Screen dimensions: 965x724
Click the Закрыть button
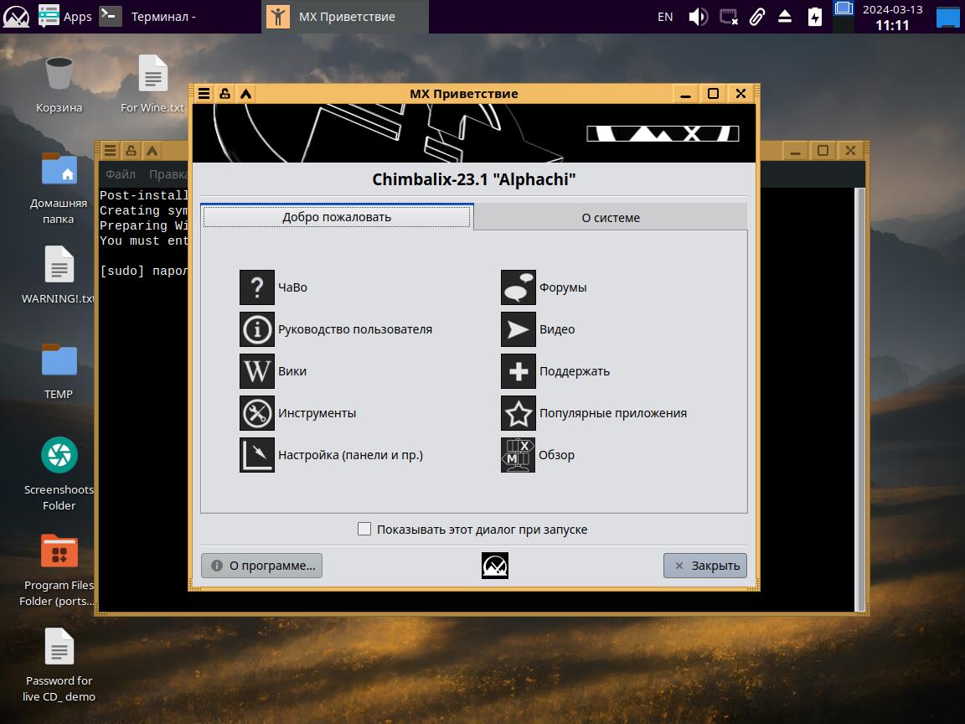tap(705, 566)
